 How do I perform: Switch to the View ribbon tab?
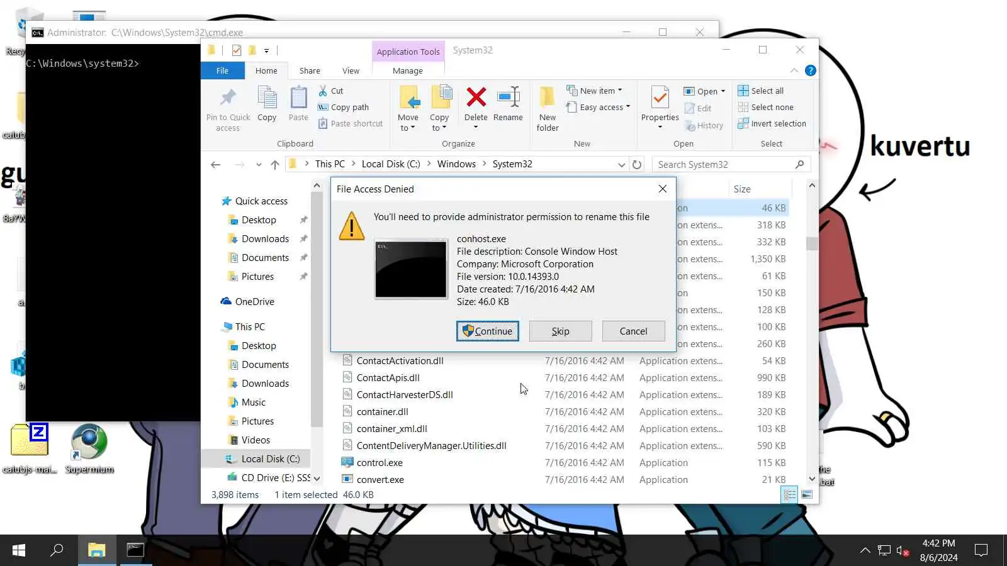351,70
